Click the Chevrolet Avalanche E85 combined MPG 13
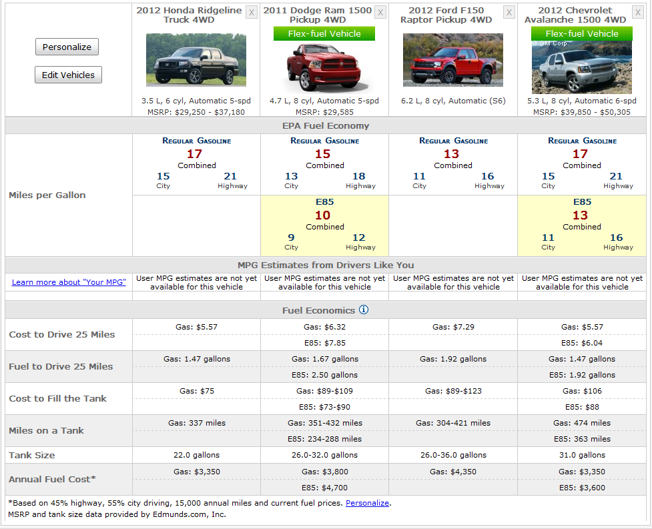Viewport: 652px width, 529px height. (580, 215)
